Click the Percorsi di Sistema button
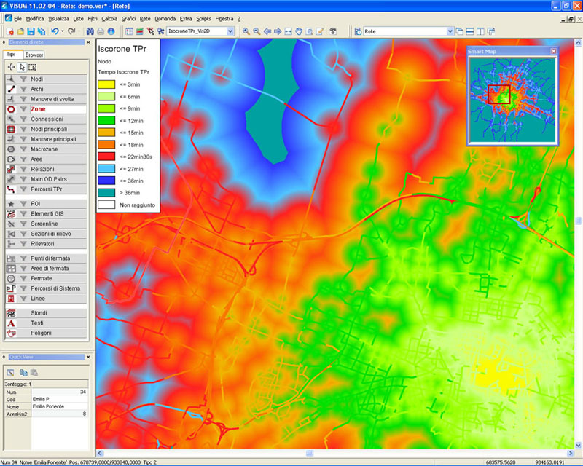 55,288
